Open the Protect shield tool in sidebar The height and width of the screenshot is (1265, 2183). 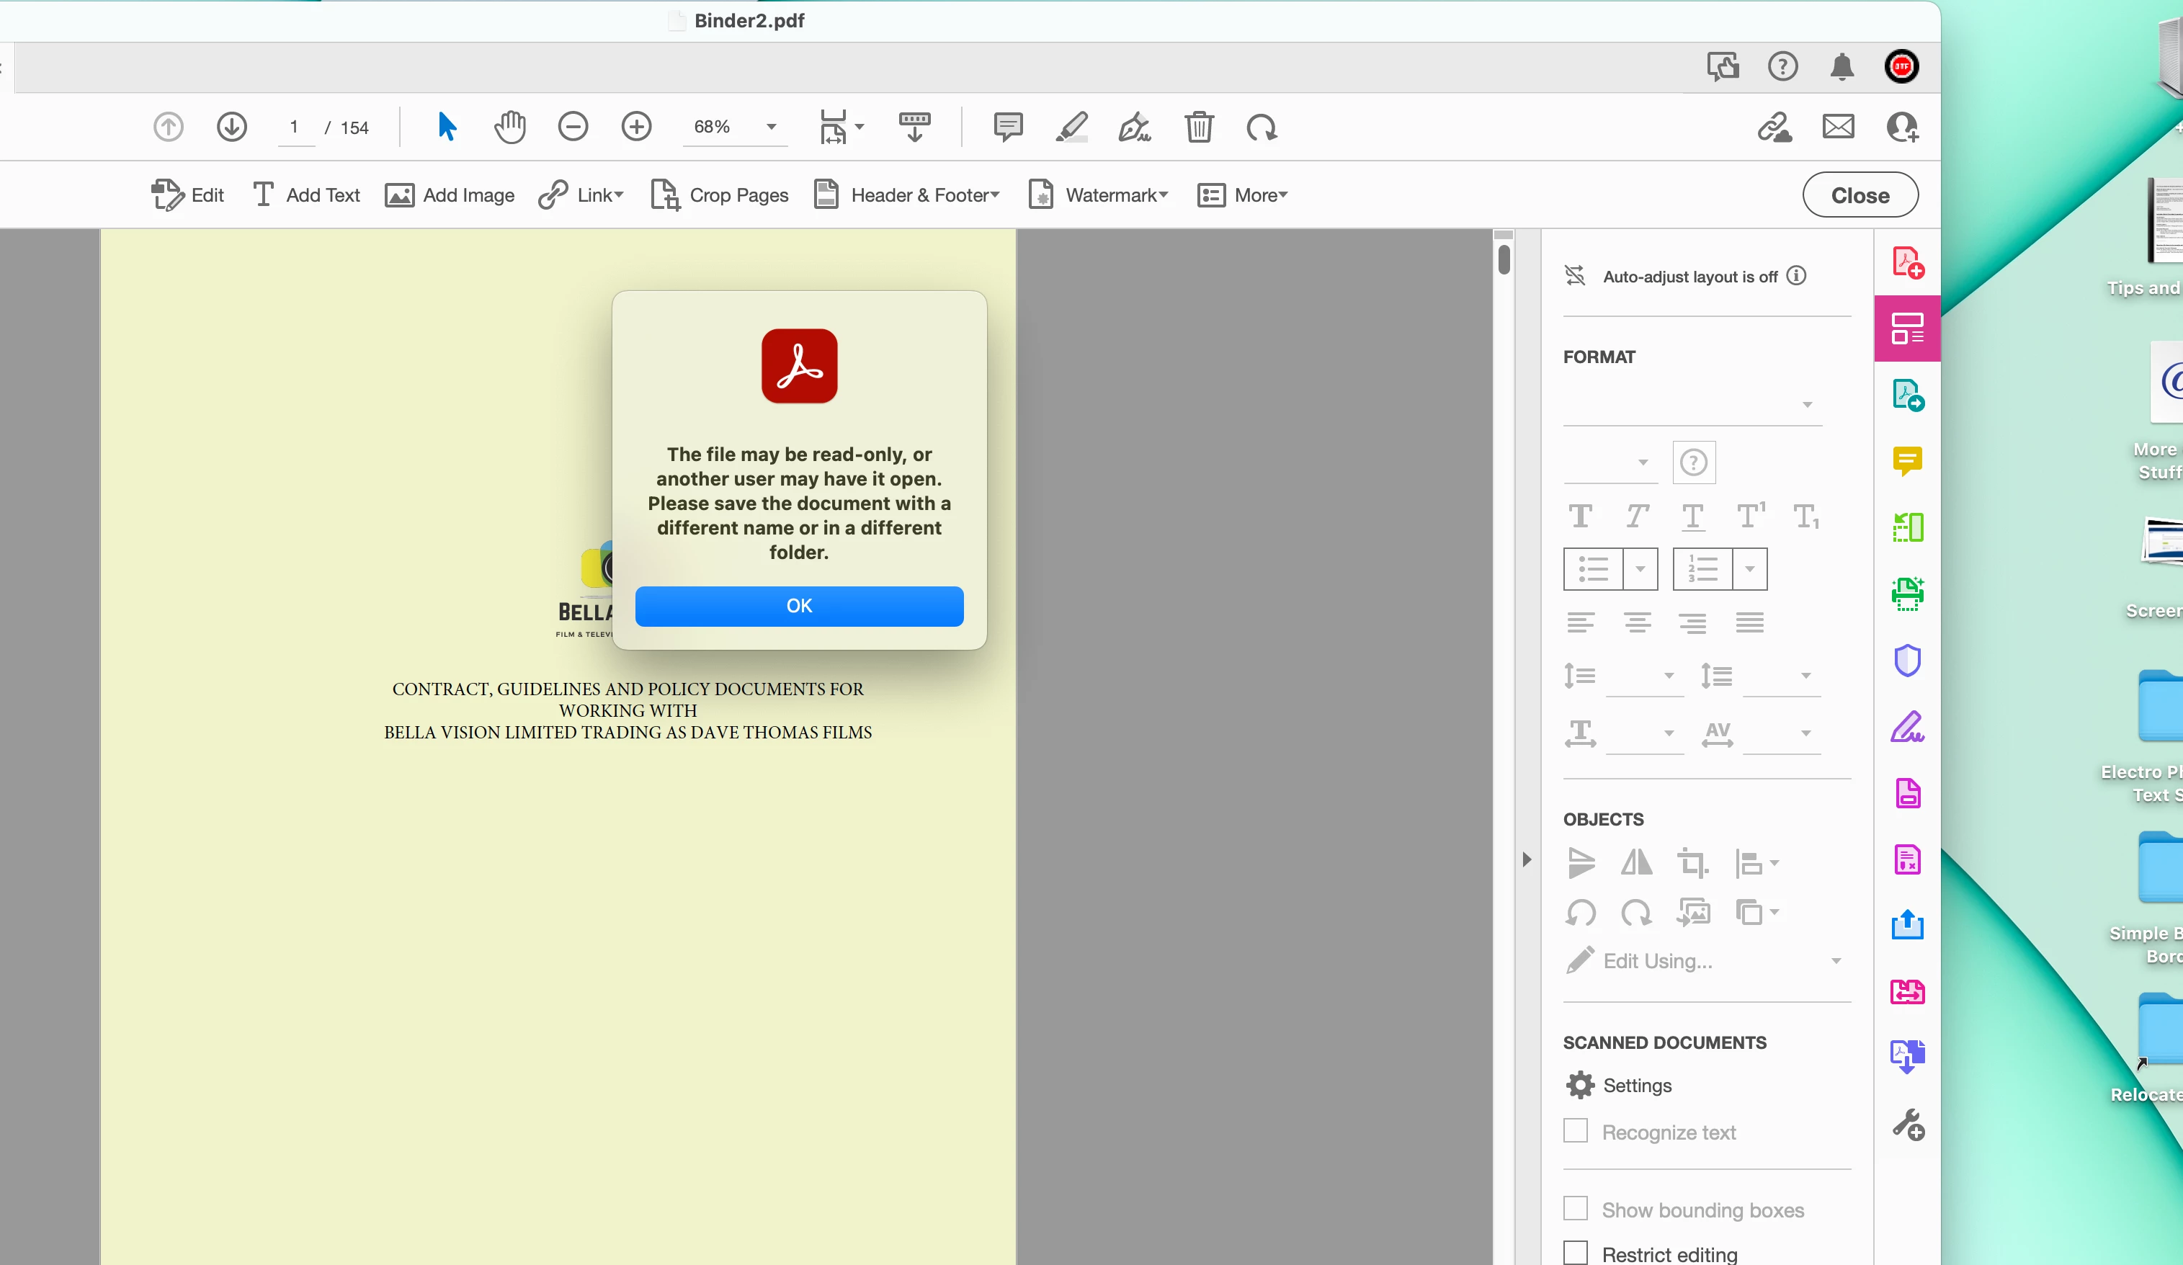(x=1908, y=660)
